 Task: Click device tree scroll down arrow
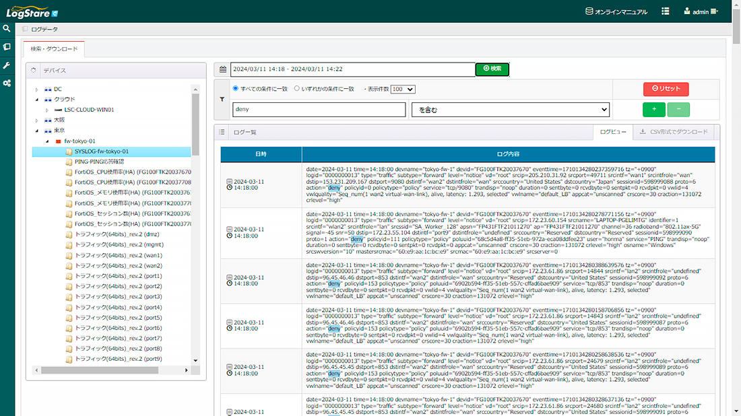coord(195,361)
